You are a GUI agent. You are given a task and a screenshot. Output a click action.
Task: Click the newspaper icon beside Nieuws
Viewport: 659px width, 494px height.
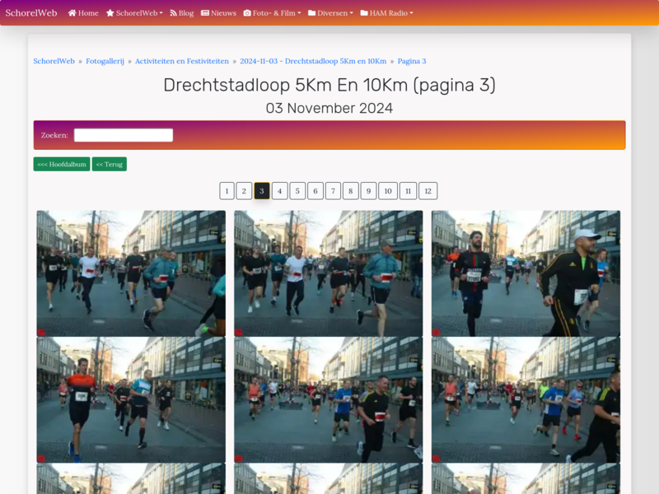[205, 13]
